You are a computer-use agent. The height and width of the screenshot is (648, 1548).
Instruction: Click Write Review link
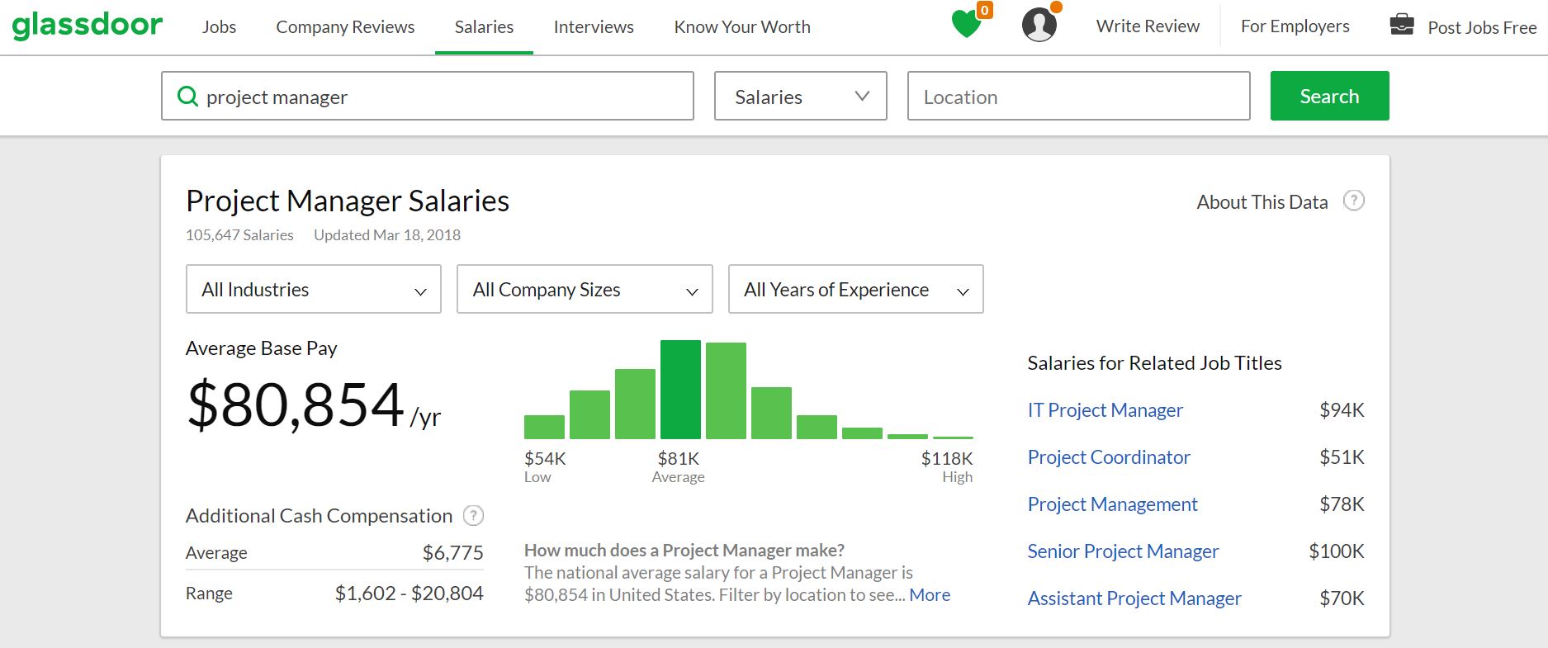1148,26
